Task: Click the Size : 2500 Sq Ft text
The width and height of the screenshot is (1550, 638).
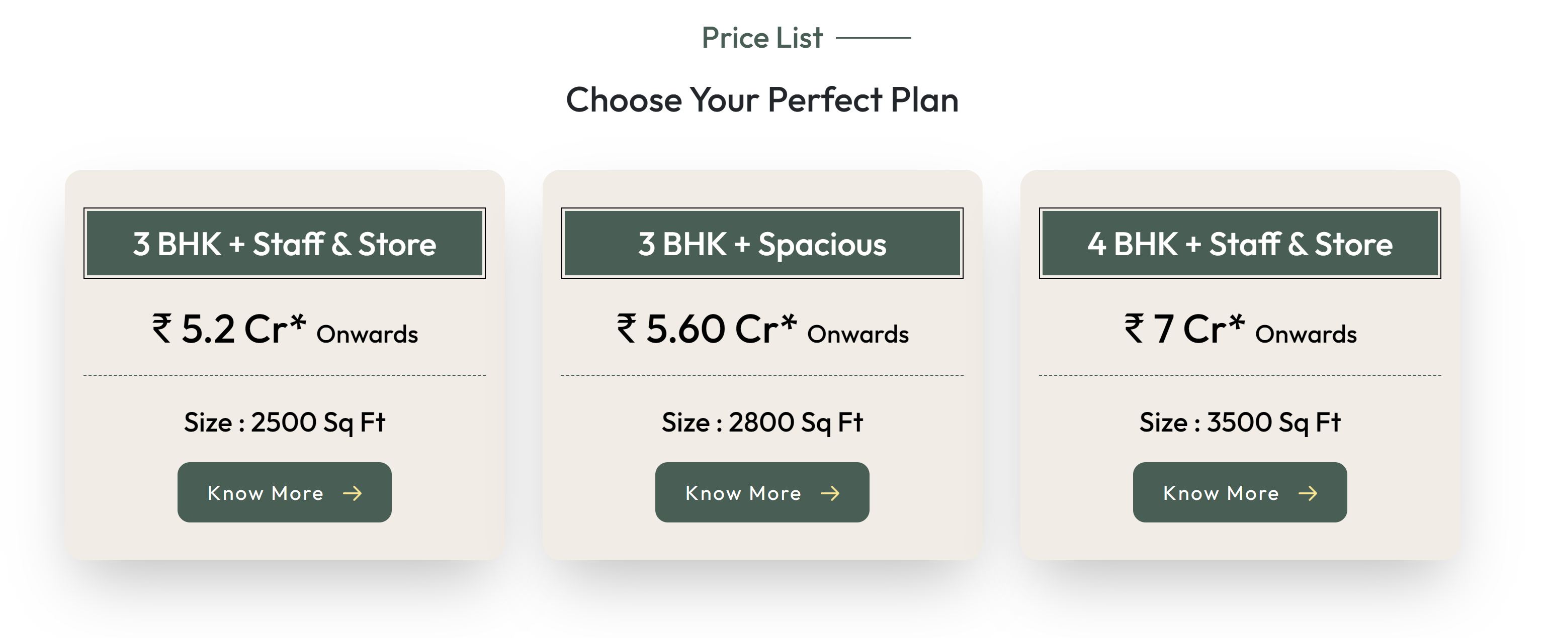Action: tap(285, 422)
